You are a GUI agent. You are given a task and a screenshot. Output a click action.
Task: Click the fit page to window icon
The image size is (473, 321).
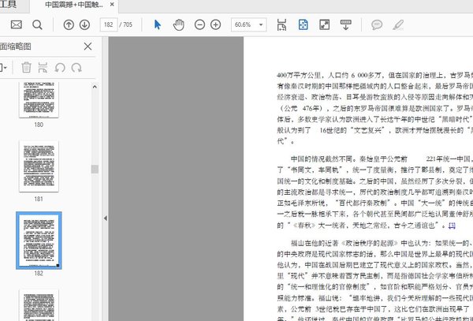click(x=304, y=24)
